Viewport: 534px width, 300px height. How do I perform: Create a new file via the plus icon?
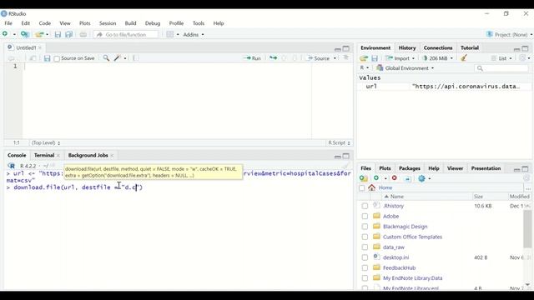tap(5, 34)
